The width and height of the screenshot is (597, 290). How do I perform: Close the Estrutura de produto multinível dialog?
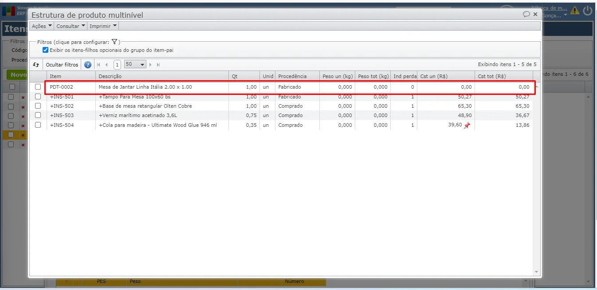point(535,14)
